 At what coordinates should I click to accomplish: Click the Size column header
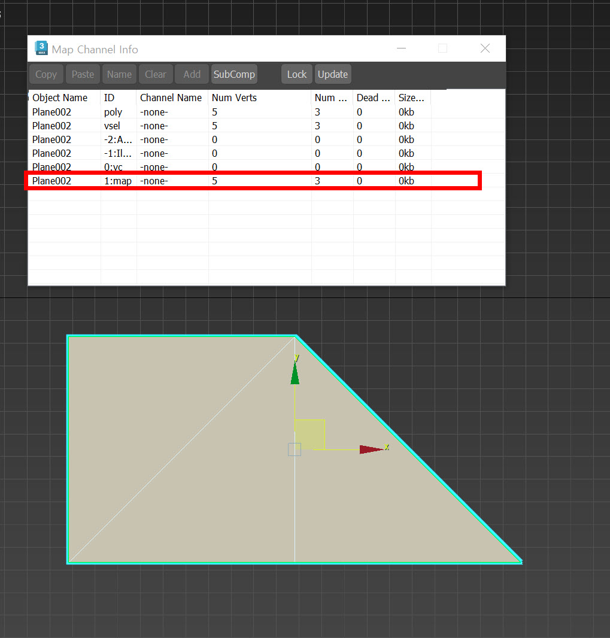pyautogui.click(x=412, y=98)
